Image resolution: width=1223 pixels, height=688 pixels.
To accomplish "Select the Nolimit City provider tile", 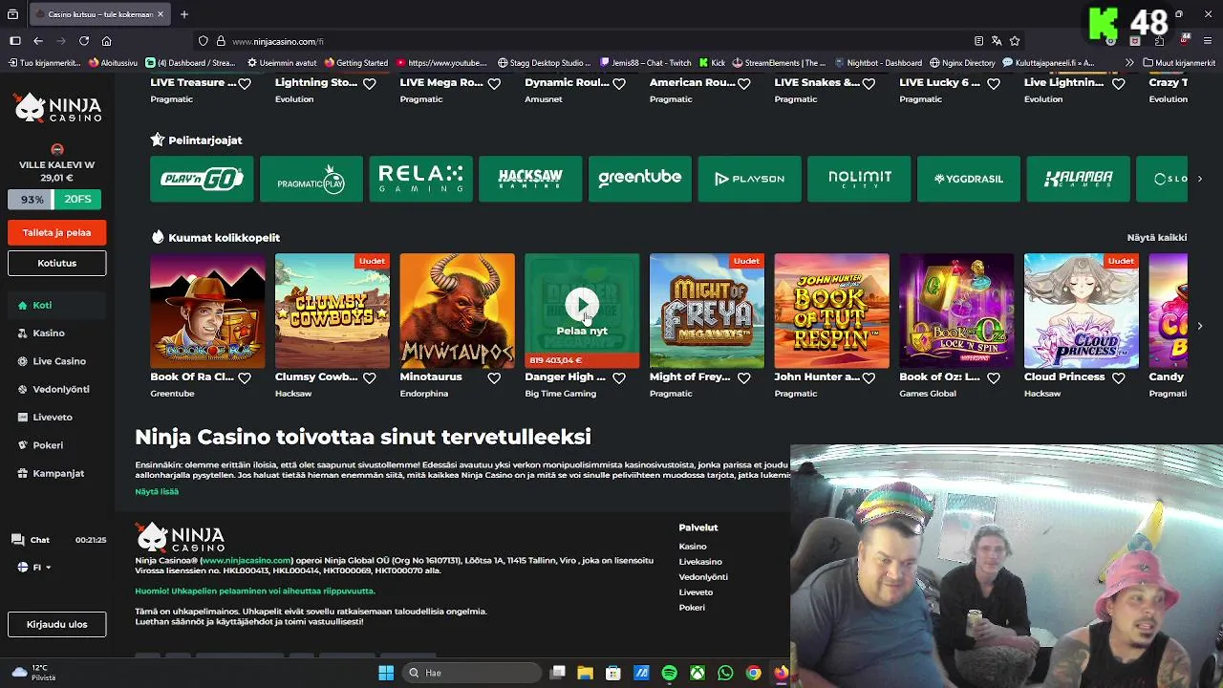I will [859, 179].
